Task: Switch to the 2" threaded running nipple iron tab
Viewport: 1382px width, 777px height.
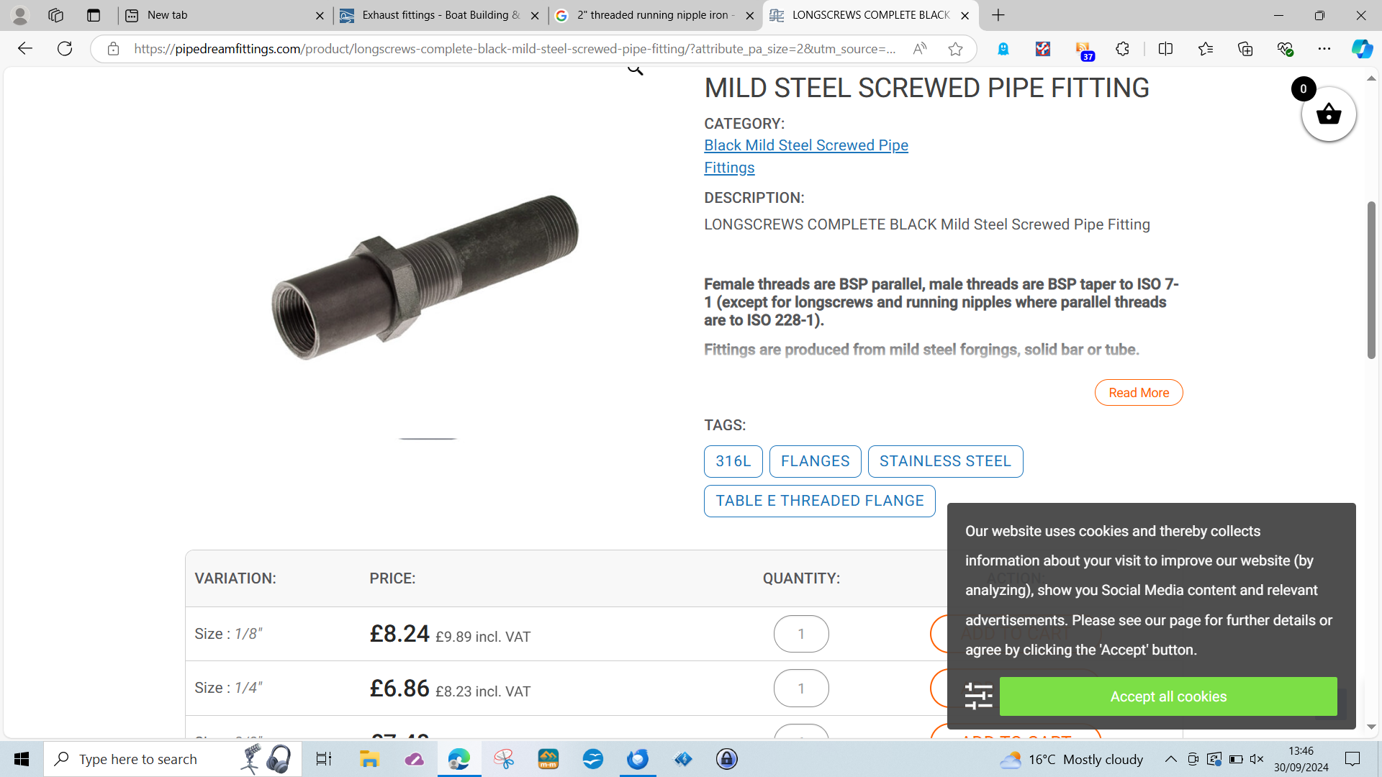Action: pyautogui.click(x=654, y=15)
